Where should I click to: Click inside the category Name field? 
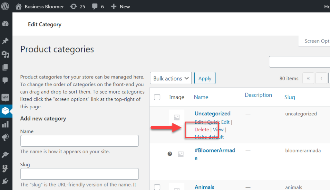[x=79, y=141]
